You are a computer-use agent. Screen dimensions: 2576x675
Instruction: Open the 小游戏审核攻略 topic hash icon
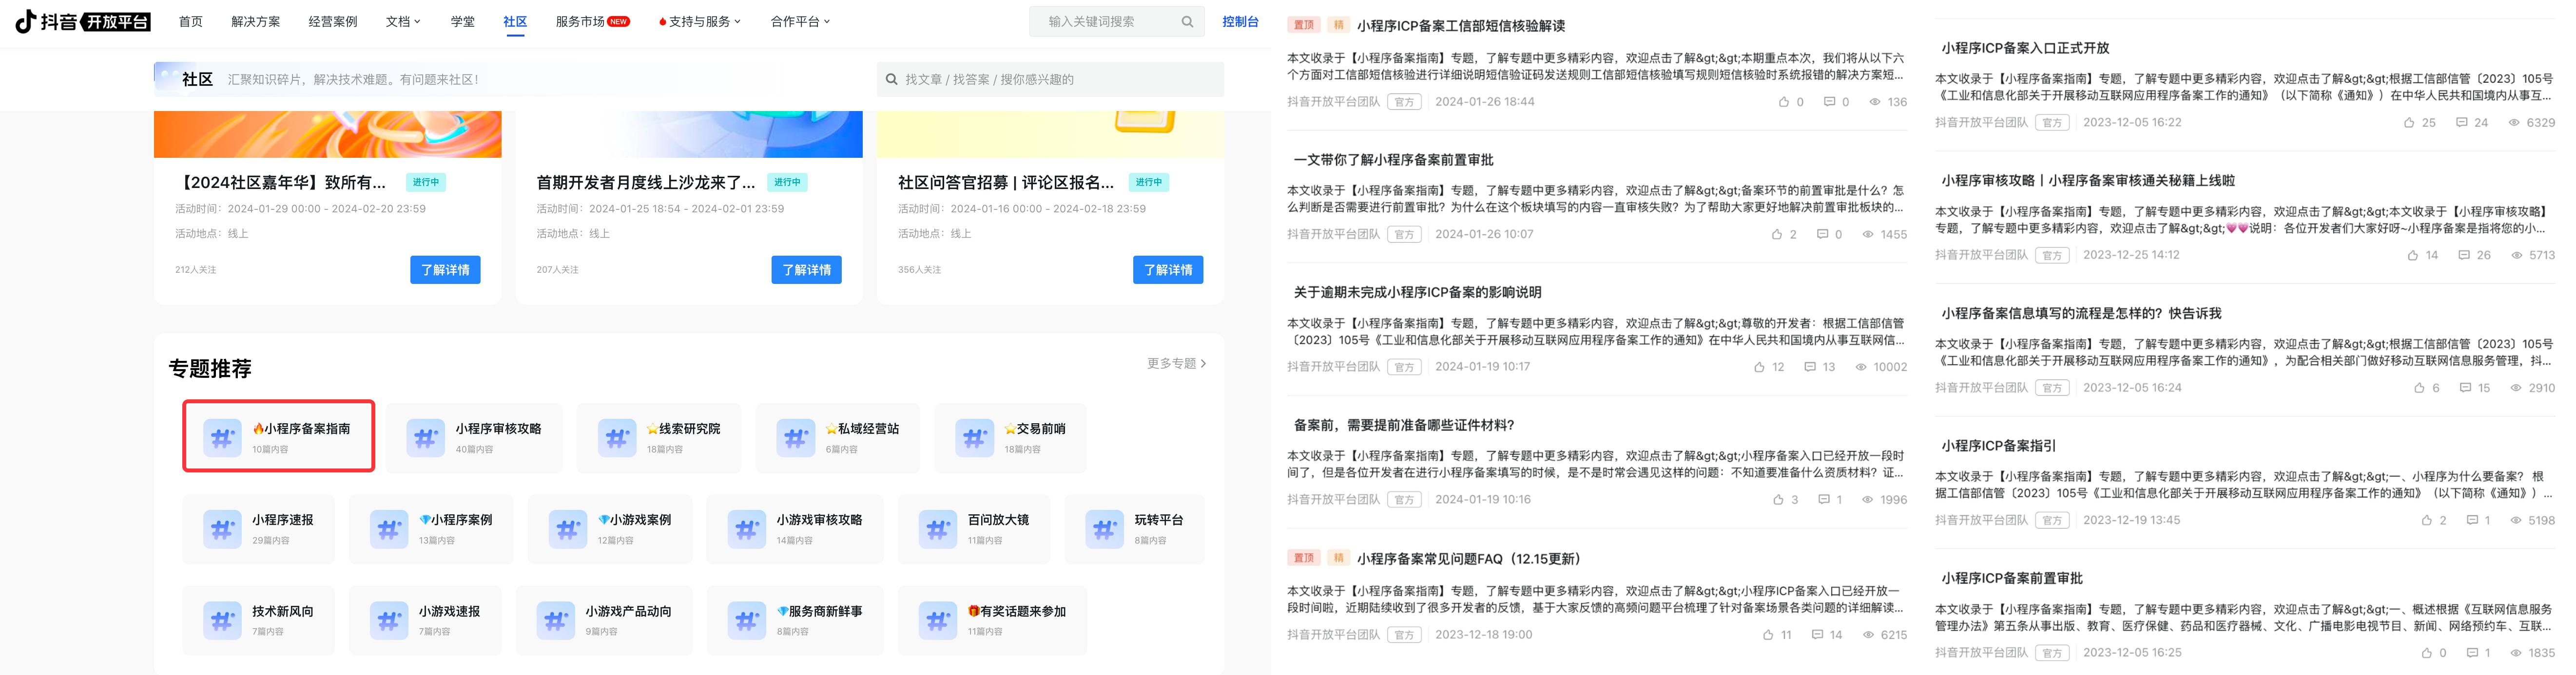tap(747, 529)
